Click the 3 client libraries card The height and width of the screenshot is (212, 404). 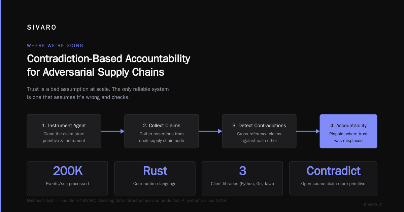[x=242, y=178]
